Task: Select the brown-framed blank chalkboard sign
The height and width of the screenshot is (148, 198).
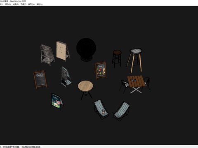Action: [40, 79]
